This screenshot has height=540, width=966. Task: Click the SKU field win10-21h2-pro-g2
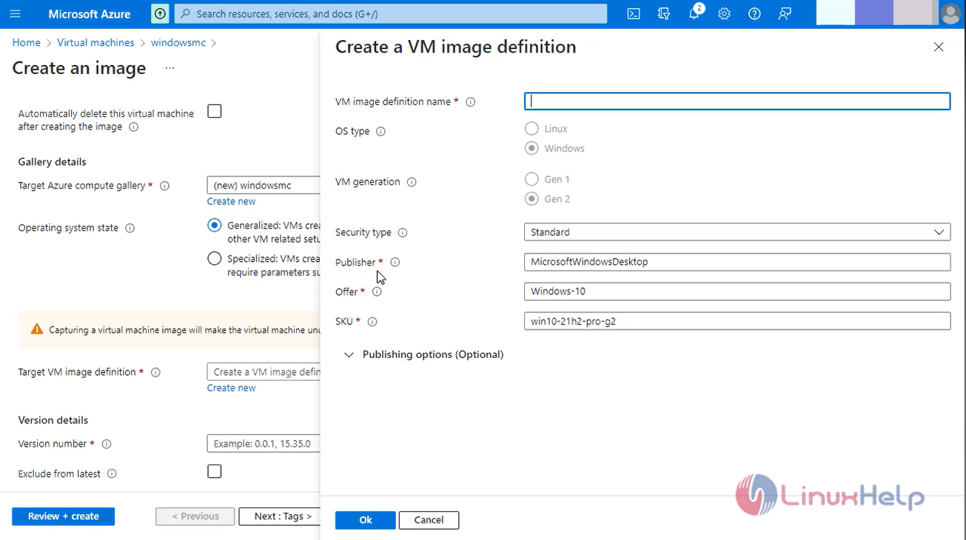737,321
